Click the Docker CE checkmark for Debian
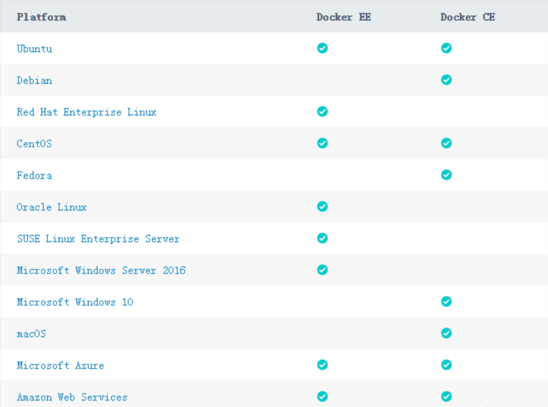The height and width of the screenshot is (407, 548). tap(446, 80)
